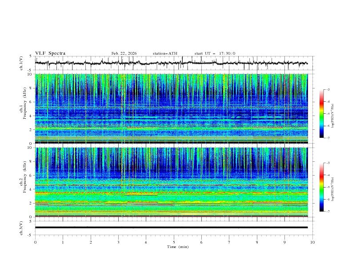This screenshot has width=352, height=272.
Task: Click the "station=ATH" header label
Action: (165, 53)
